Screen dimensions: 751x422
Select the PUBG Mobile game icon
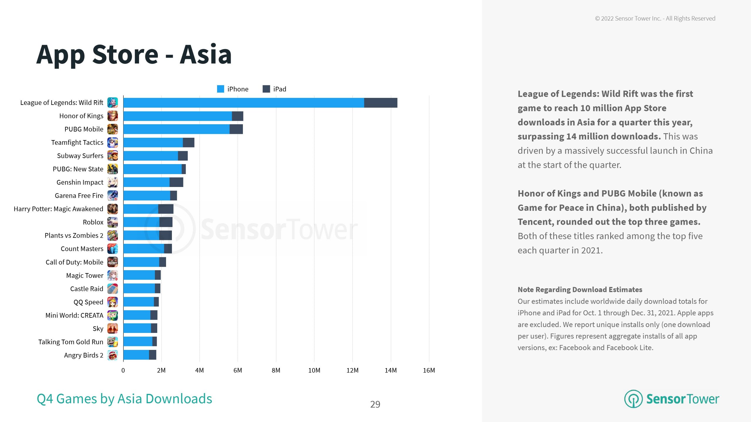(x=113, y=129)
